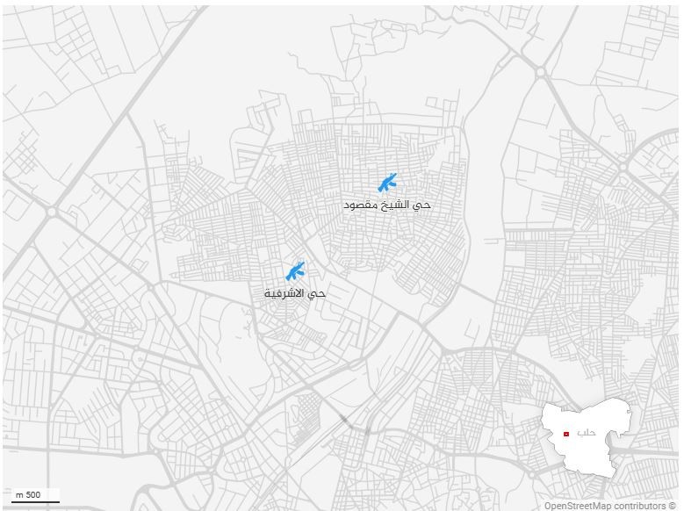Click the roundabout at the top-right road junction
The width and height of the screenshot is (684, 511).
542,72
